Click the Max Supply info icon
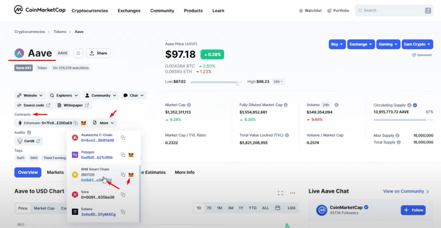Viewport: 441px width, 228px height. (396, 135)
